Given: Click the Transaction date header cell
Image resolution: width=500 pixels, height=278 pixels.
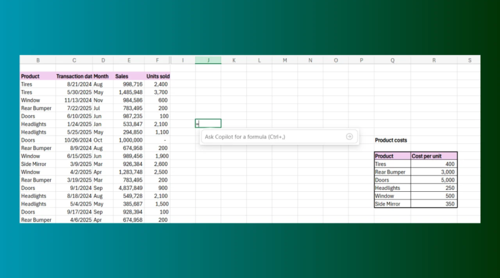Looking at the screenshot, I should click(x=74, y=76).
